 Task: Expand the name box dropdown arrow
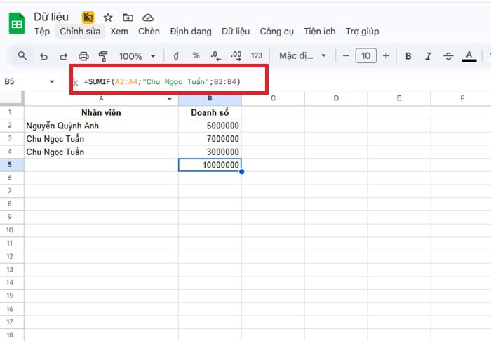click(x=52, y=82)
